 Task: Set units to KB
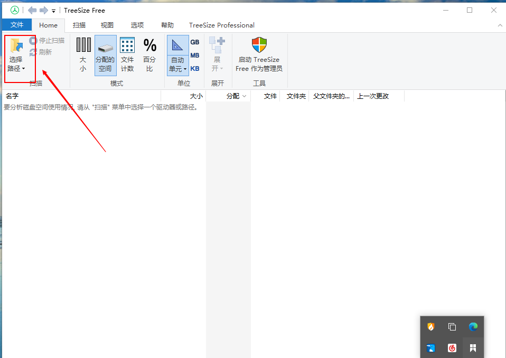tap(194, 68)
